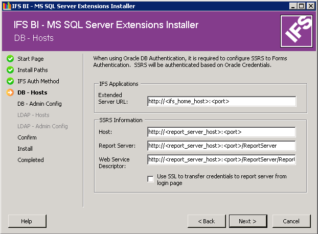This screenshot has width=318, height=234.
Task: Click the green check icon beside Install Paths
Action: (10, 70)
